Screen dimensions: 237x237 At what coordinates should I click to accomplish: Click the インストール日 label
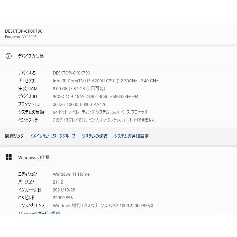(x=30, y=190)
